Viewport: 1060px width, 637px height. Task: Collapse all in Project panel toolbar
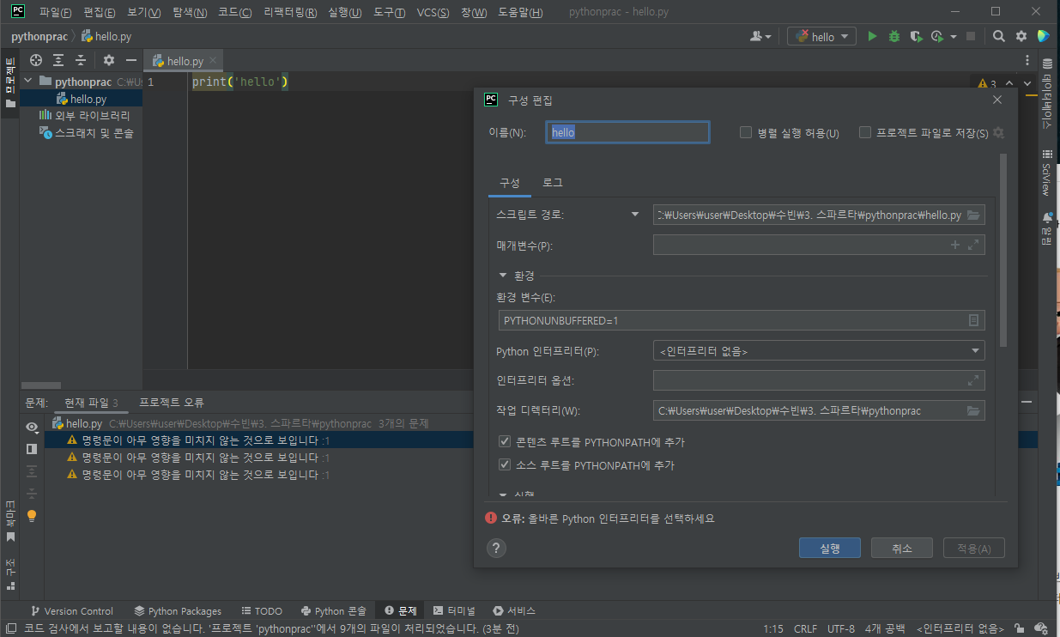(81, 60)
